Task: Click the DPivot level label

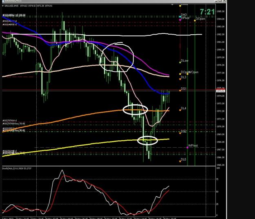Action: [x=185, y=18]
